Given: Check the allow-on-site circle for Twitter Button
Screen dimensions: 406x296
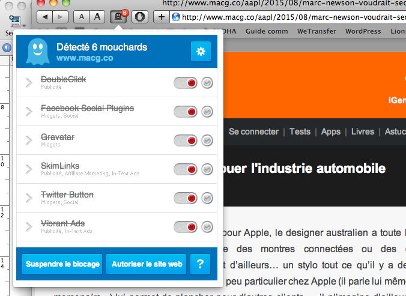Looking at the screenshot, I should [207, 198].
